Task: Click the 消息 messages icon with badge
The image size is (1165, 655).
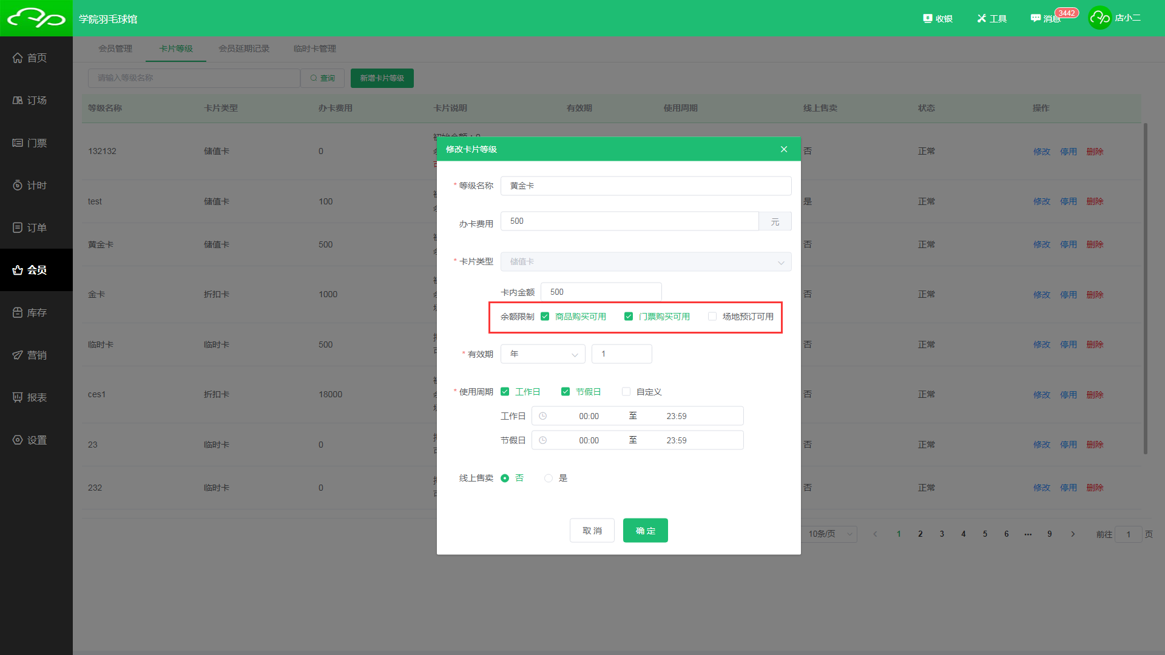Action: pos(1036,18)
